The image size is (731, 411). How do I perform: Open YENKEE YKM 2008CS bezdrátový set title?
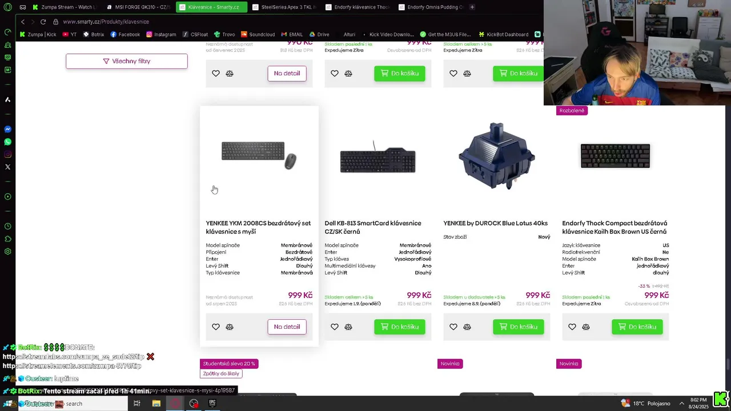coord(258,227)
